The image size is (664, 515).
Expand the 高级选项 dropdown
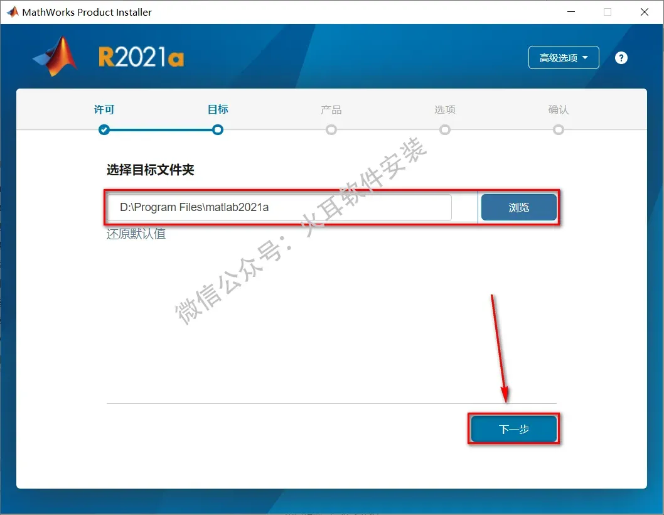coord(563,58)
